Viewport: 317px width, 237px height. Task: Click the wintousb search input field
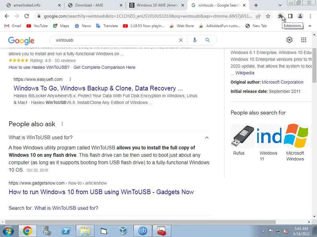pyautogui.click(x=115, y=40)
